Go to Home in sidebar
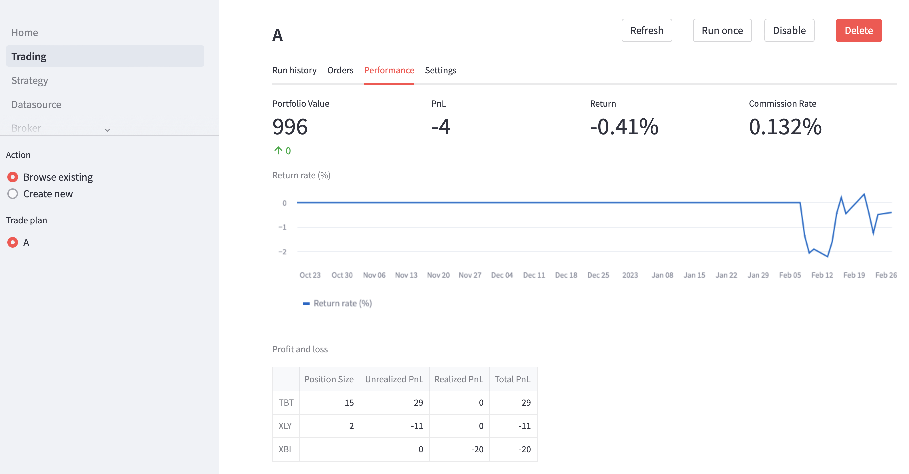Viewport: 909px width, 474px height. [x=24, y=32]
